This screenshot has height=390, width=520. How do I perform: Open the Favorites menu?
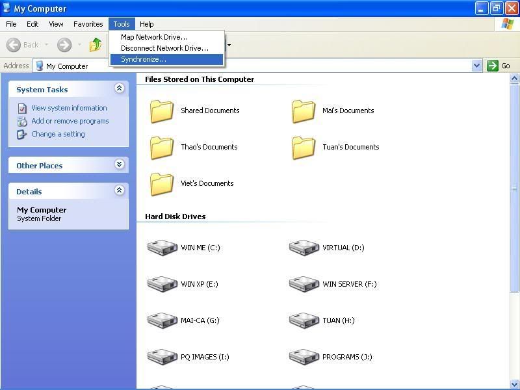pyautogui.click(x=88, y=24)
